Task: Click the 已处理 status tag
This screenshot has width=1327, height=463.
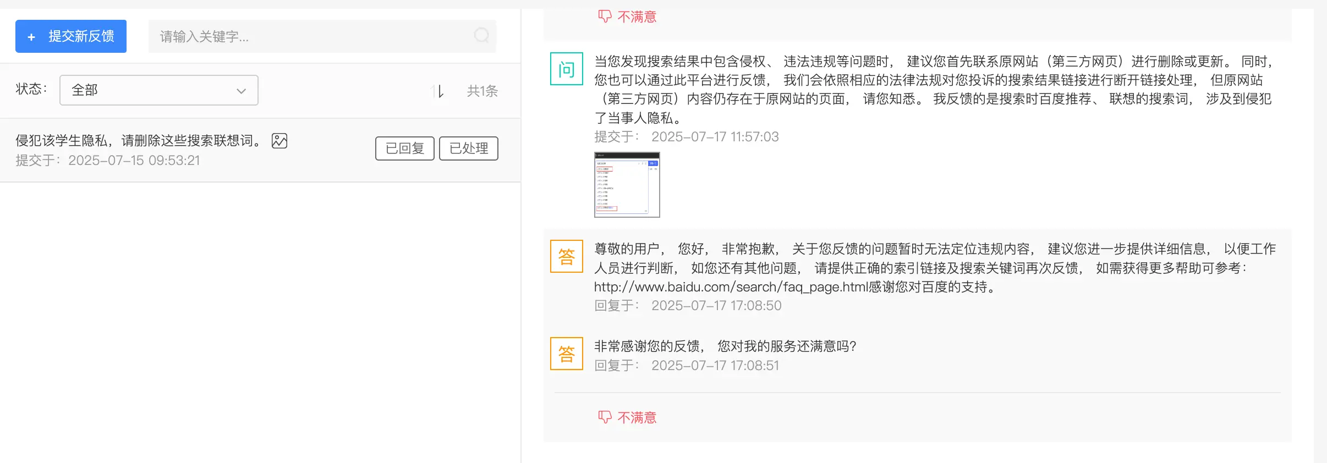Action: tap(468, 148)
